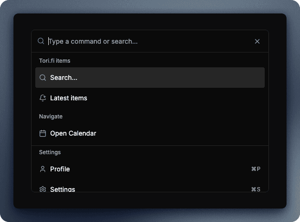The image size is (300, 222).
Task: Select the Settings command with the gear
Action: (x=63, y=189)
